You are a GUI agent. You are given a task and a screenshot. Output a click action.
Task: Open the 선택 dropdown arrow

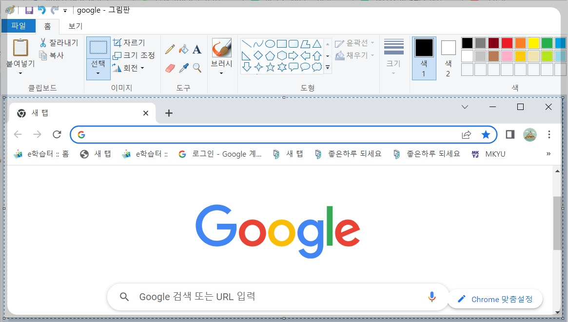coord(98,73)
